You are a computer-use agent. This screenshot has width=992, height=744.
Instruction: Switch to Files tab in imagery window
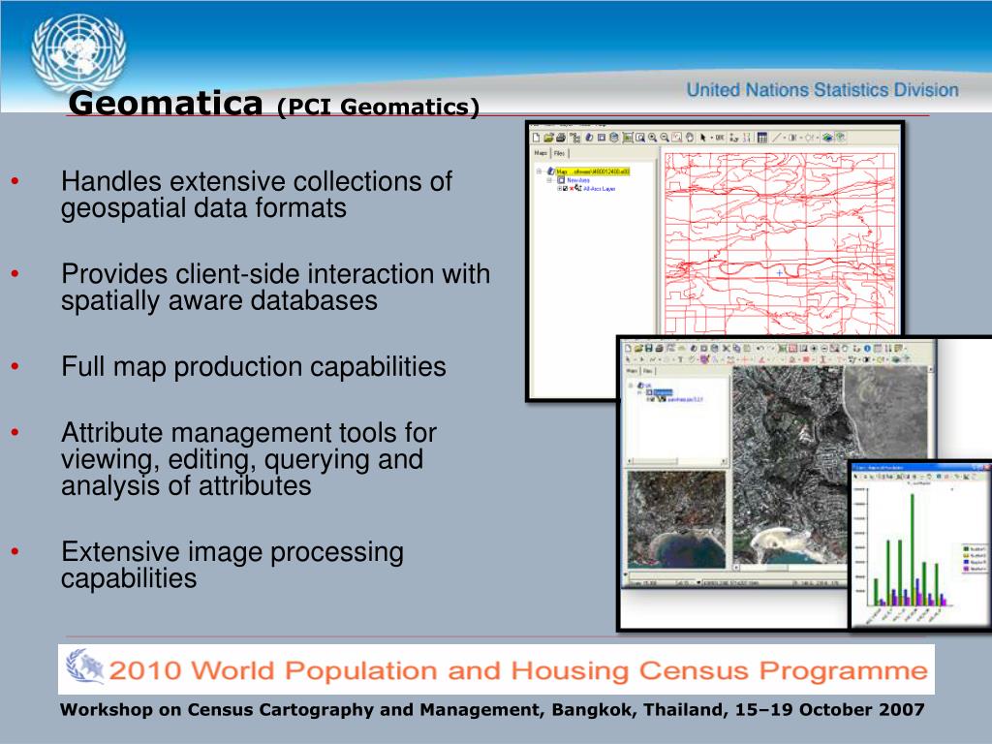click(647, 371)
